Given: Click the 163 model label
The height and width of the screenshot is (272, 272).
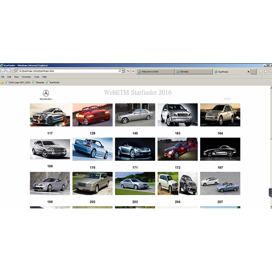Looking at the screenshot, I should tap(177, 133).
